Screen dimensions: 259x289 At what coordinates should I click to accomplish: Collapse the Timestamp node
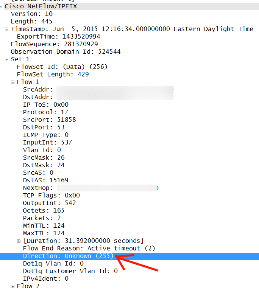click(7, 29)
